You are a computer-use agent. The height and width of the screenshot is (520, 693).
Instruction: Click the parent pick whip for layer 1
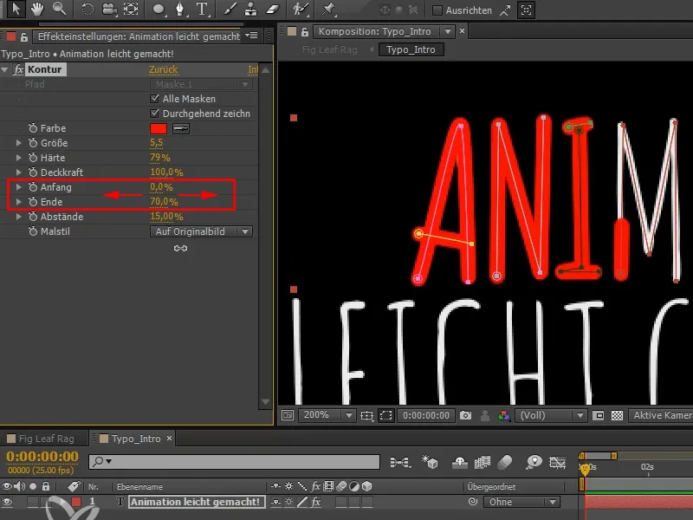coord(473,502)
